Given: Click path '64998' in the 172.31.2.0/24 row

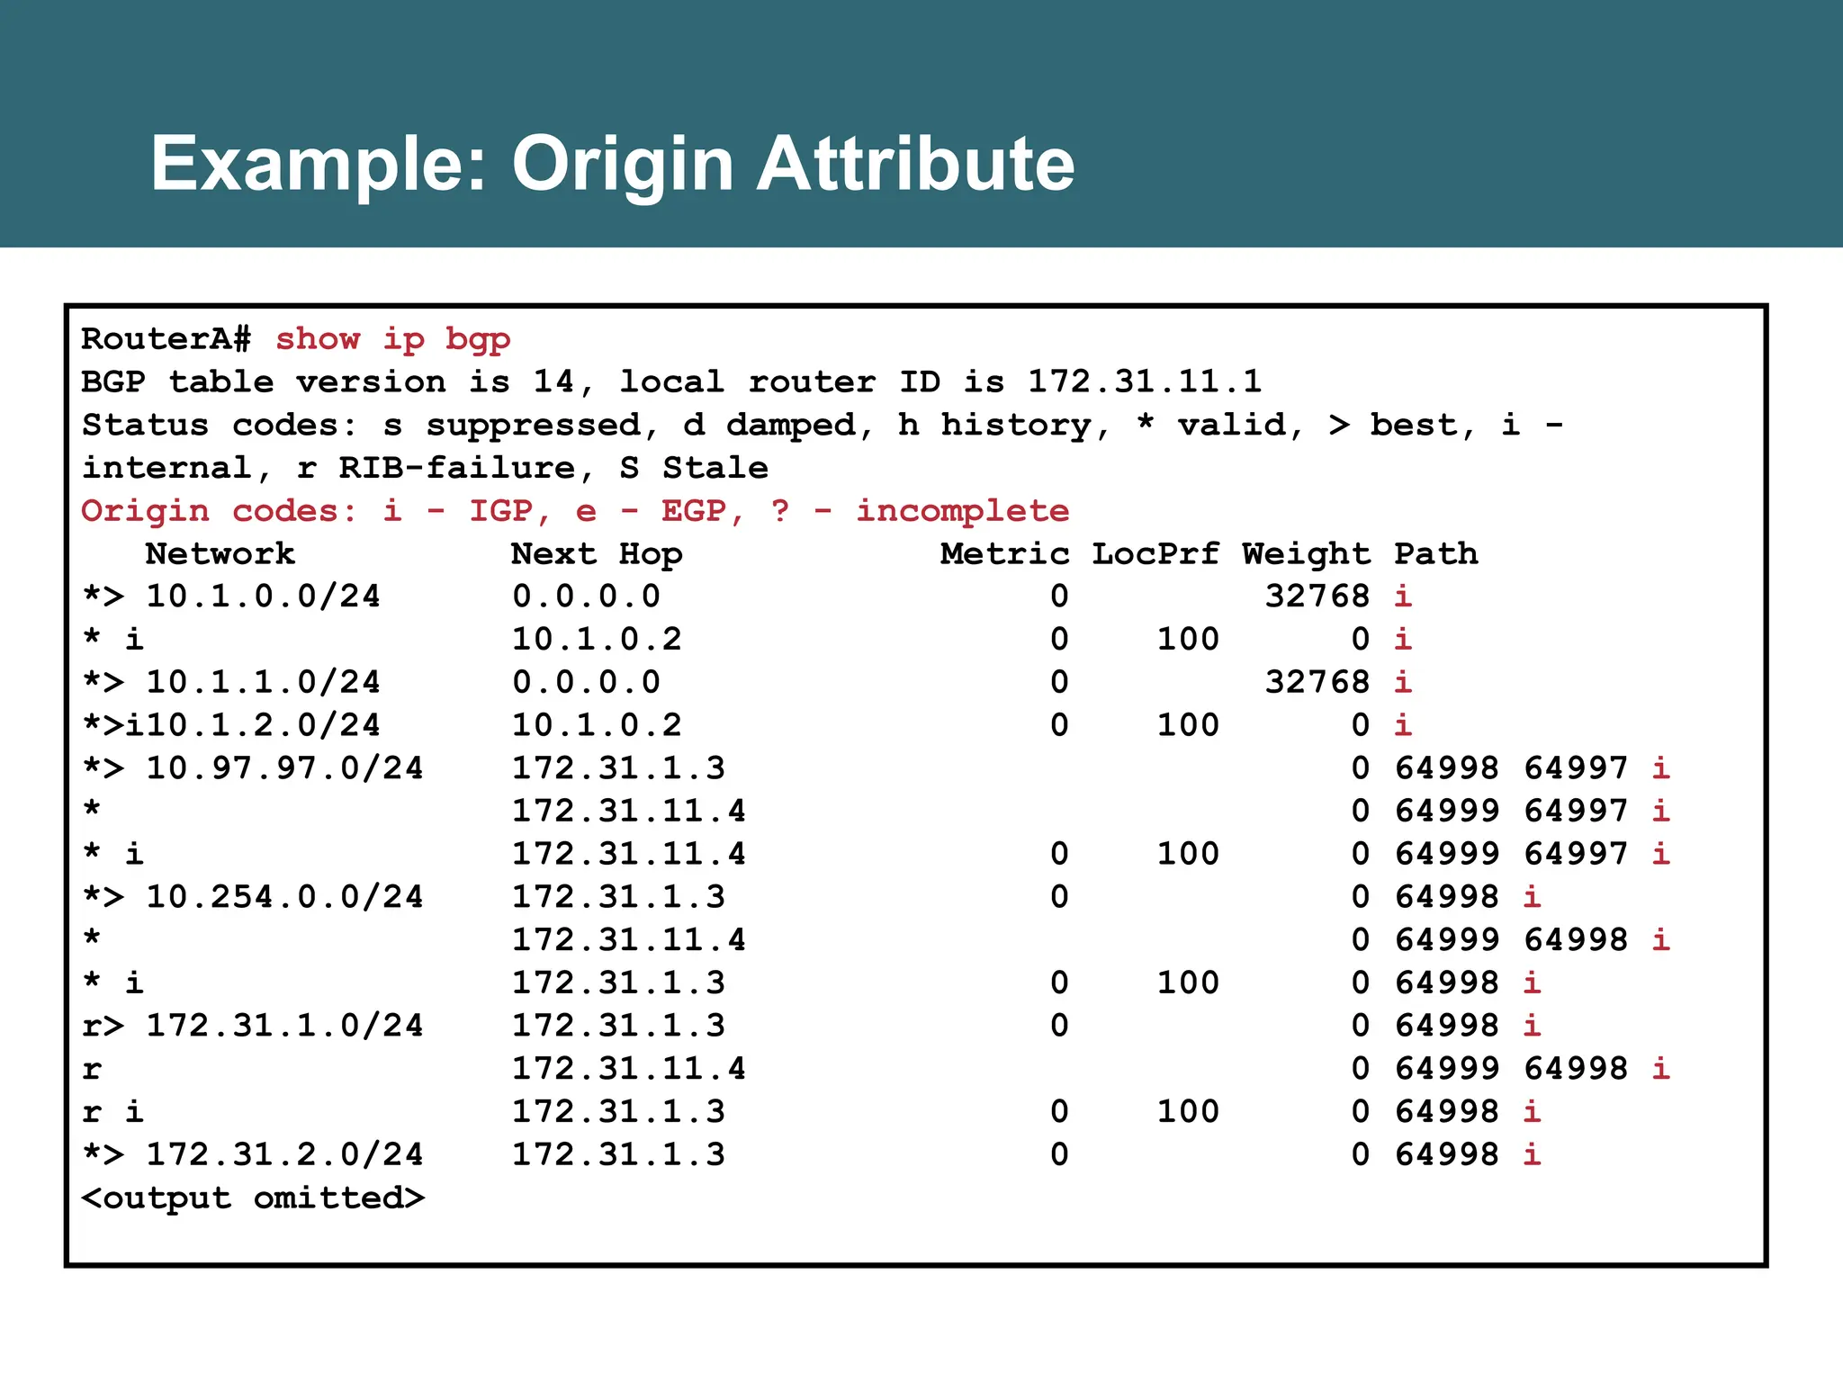Looking at the screenshot, I should coord(1447,1155).
